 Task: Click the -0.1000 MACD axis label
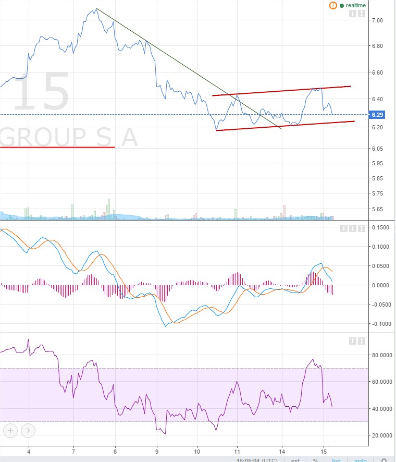[380, 324]
